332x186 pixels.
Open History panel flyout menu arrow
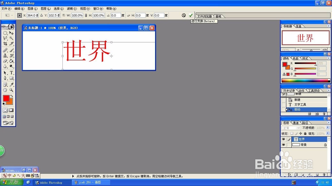pyautogui.click(x=329, y=90)
